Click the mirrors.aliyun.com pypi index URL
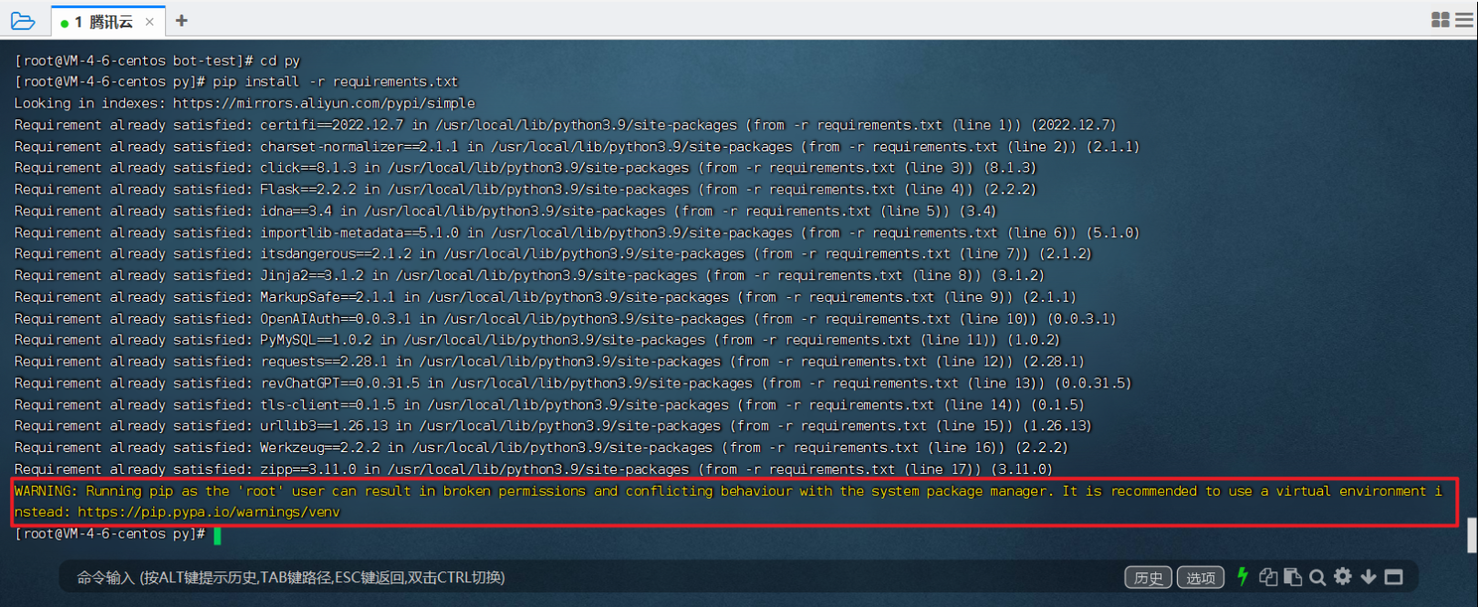The height and width of the screenshot is (607, 1478). point(324,103)
